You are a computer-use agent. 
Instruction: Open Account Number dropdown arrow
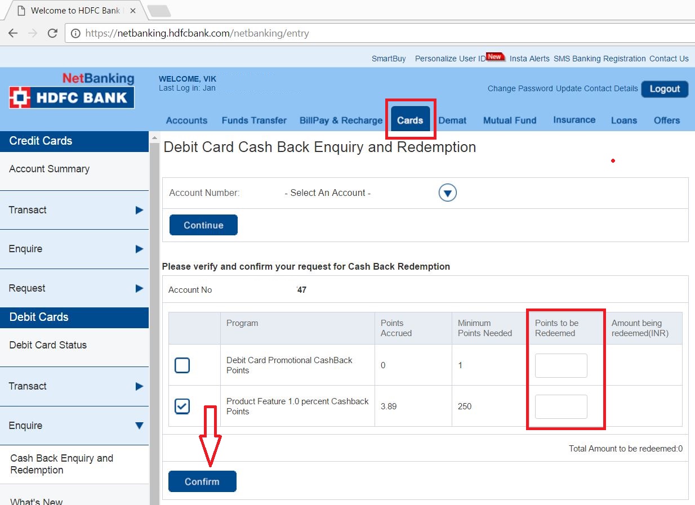pyautogui.click(x=448, y=193)
